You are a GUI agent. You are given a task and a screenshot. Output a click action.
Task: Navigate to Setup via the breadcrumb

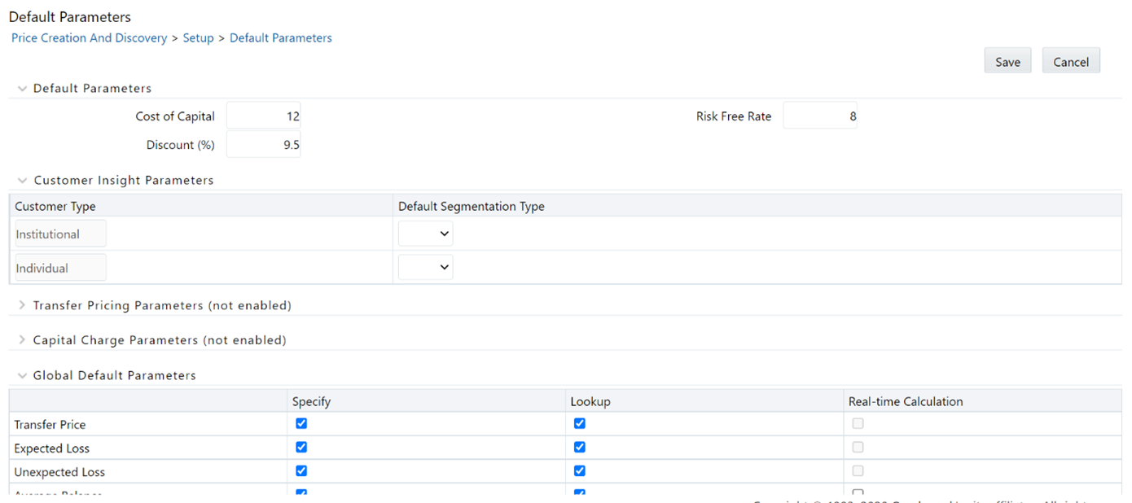(x=198, y=37)
